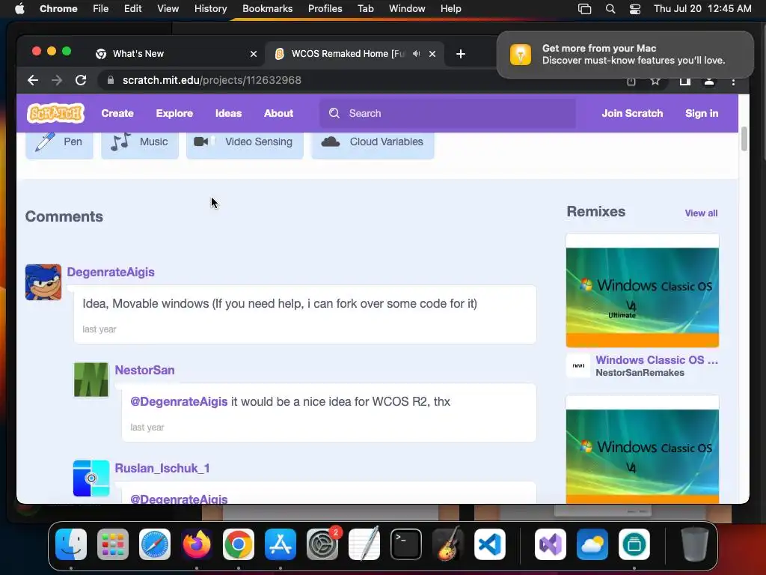766x575 pixels.
Task: Open the Bookmarks menu
Action: point(267,9)
